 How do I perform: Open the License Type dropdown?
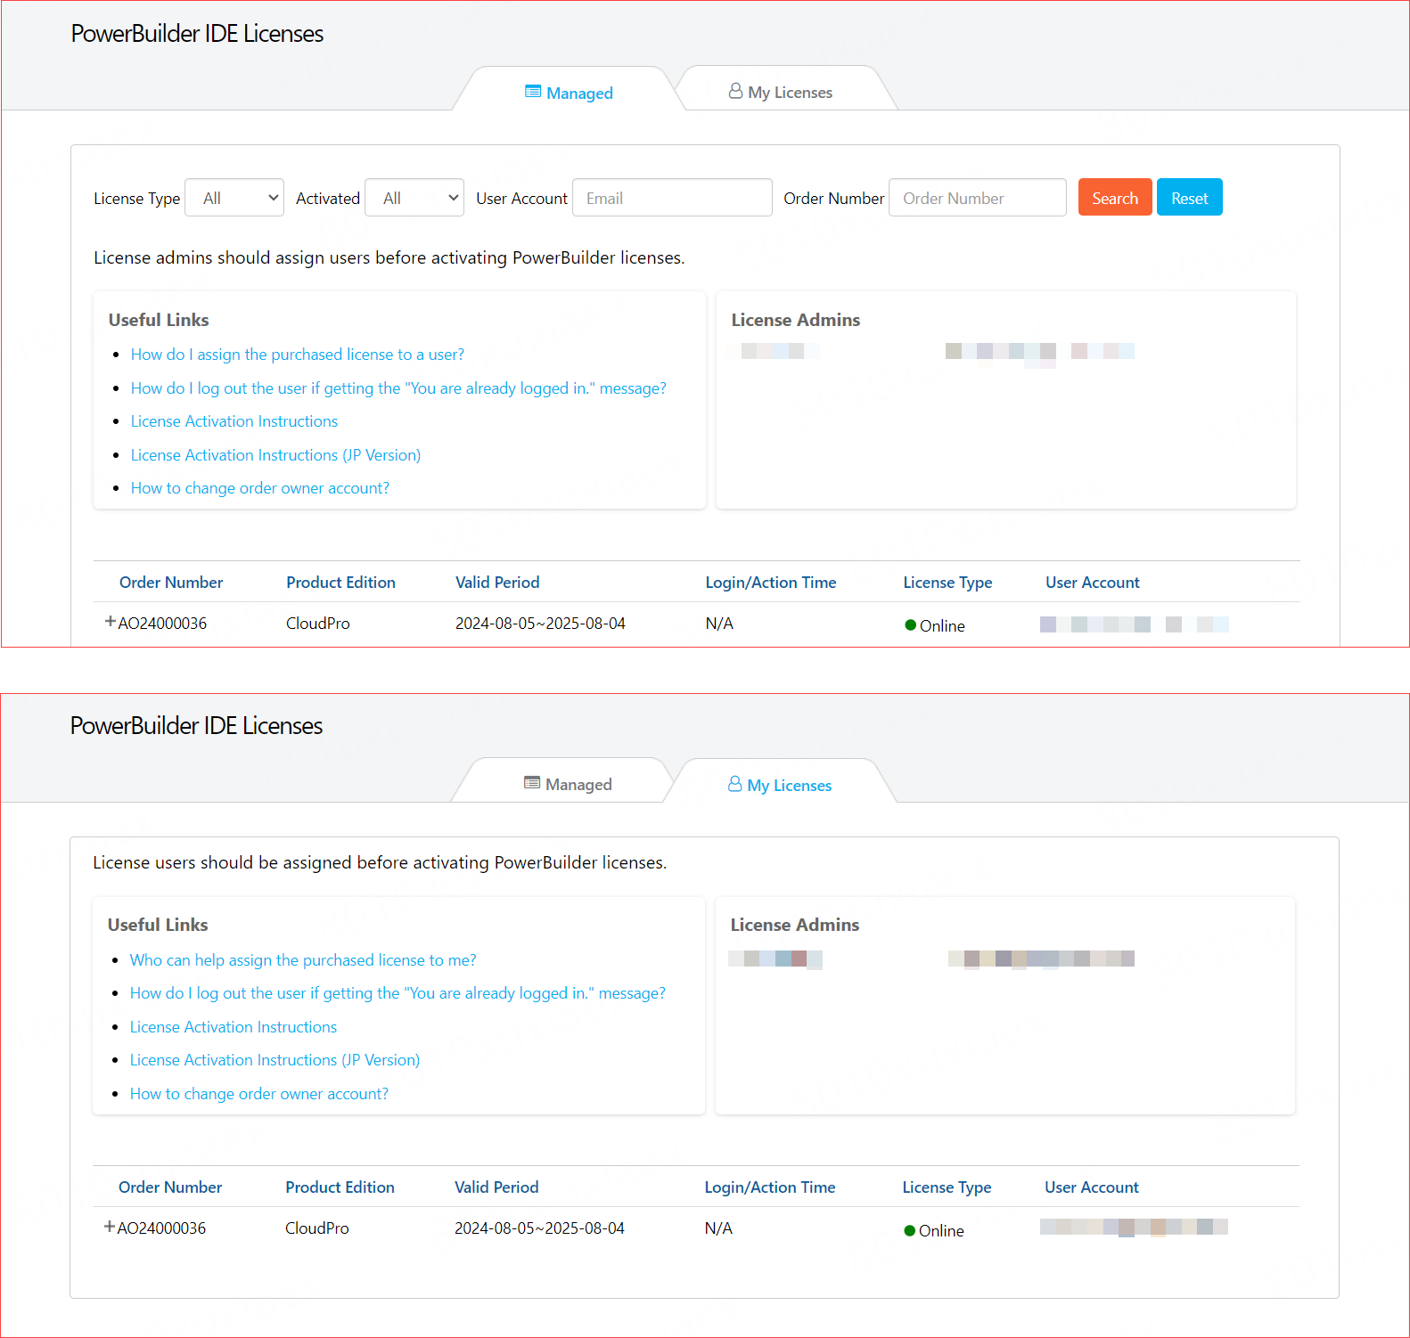click(x=234, y=198)
